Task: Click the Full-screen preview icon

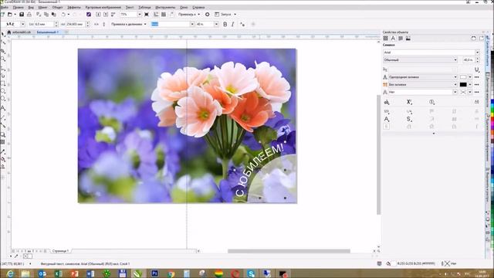Action: [x=147, y=15]
